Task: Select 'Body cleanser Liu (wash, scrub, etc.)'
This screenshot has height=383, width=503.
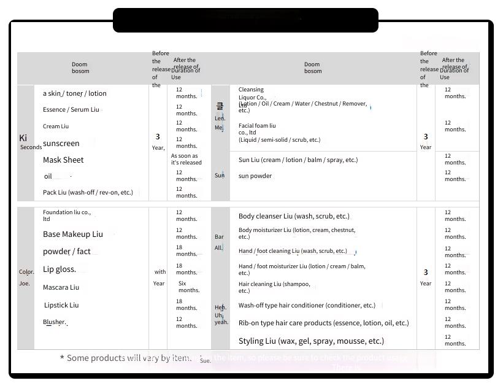Action: (294, 216)
